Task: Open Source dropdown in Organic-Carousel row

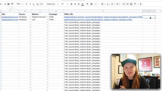Action: click(x=30, y=17)
